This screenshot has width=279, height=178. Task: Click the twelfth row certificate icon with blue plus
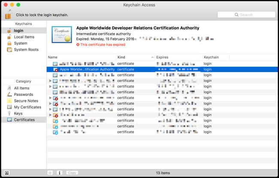(55, 126)
